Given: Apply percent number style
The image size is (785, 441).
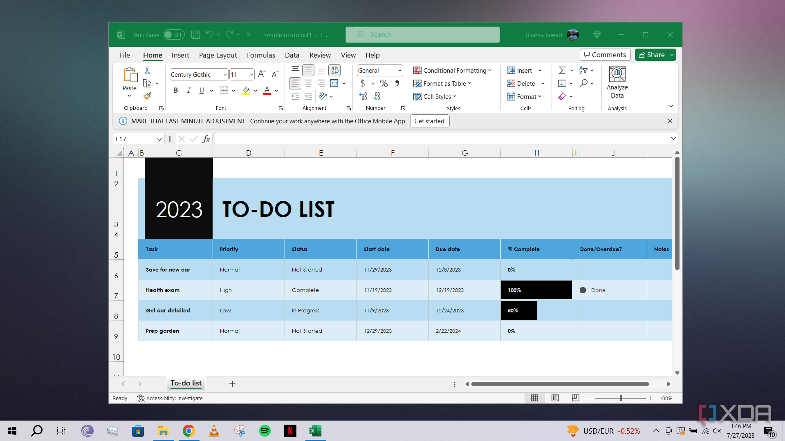Looking at the screenshot, I should pos(384,83).
